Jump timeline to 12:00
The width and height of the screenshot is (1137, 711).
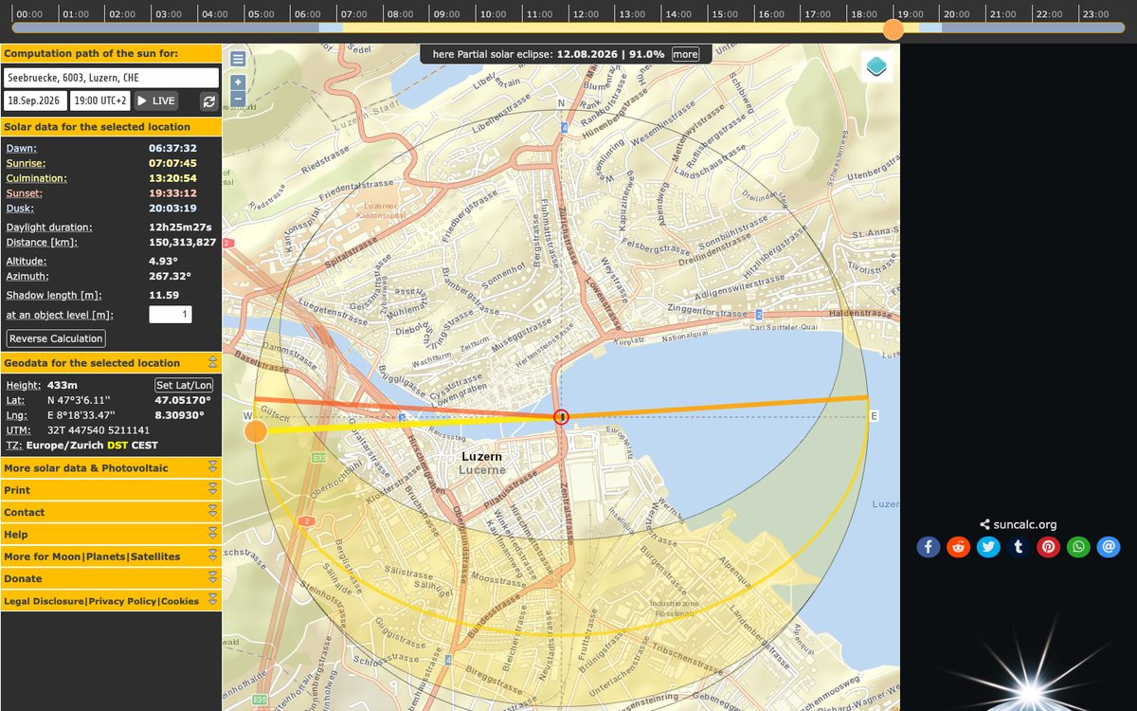[586, 14]
